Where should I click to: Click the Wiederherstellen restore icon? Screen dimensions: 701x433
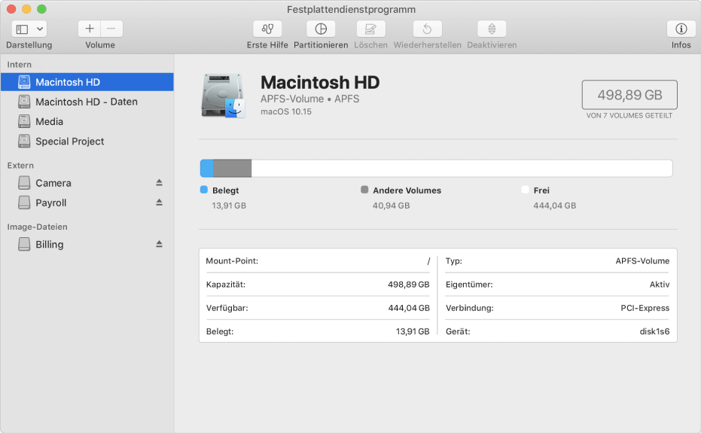[428, 29]
